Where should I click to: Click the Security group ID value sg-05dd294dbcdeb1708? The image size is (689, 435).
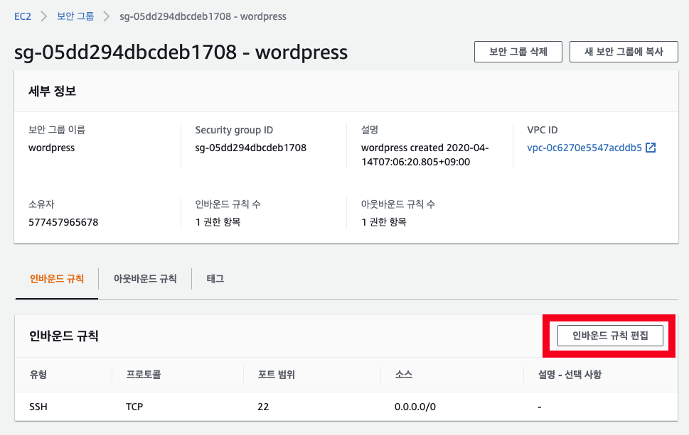tap(250, 148)
